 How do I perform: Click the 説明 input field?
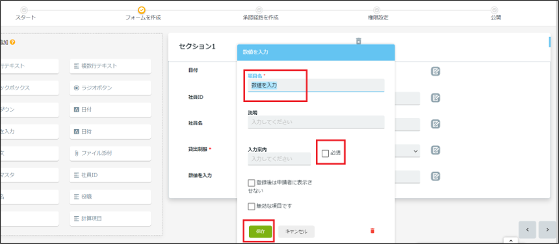pos(316,122)
